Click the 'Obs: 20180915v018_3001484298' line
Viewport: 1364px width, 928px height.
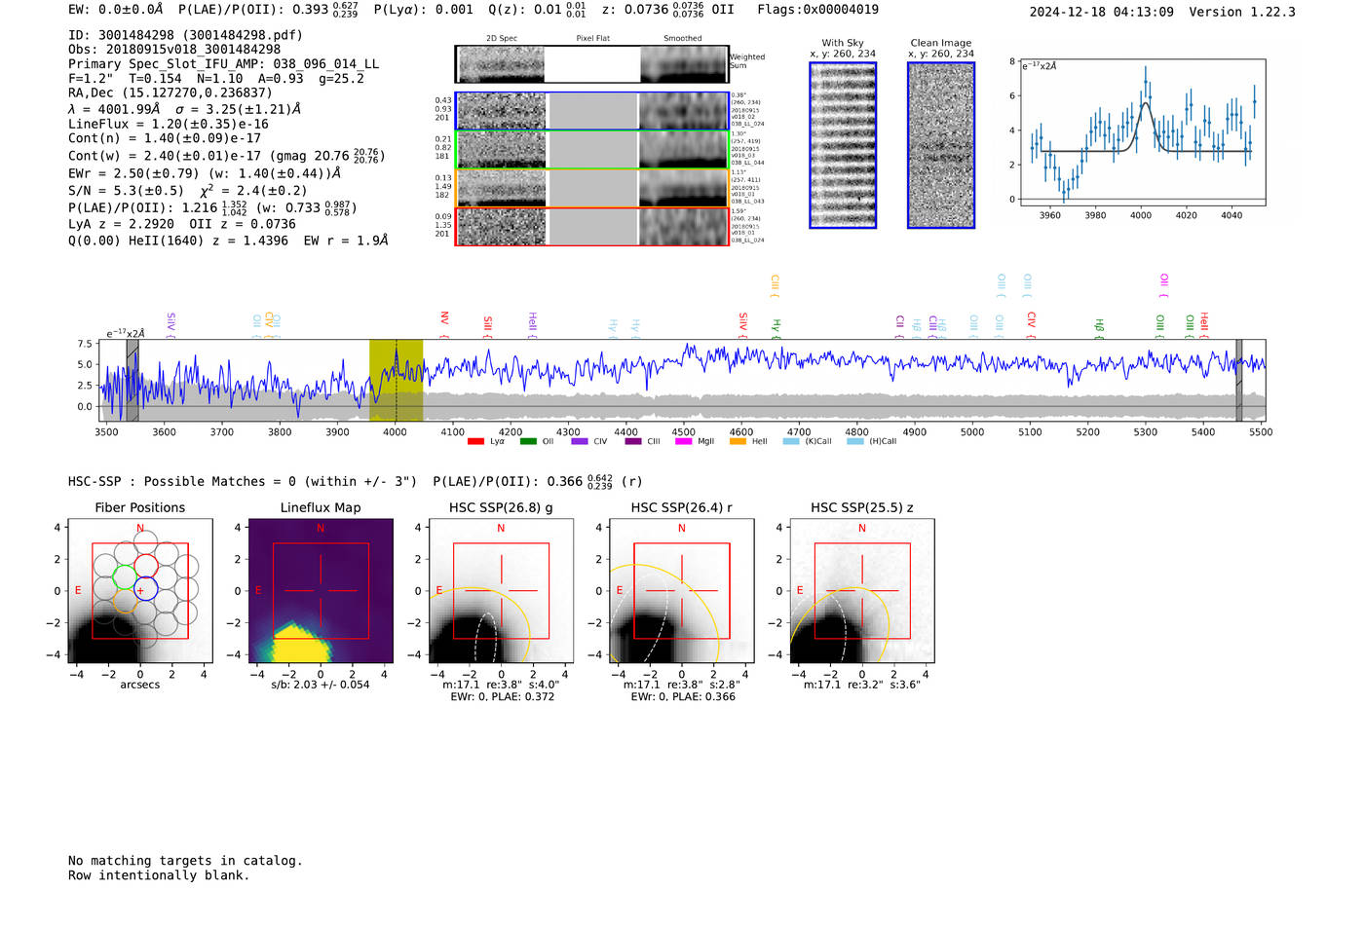174,49
